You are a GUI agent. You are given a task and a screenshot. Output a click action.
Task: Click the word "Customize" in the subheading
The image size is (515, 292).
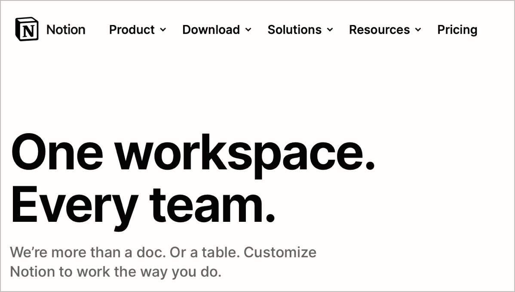280,252
